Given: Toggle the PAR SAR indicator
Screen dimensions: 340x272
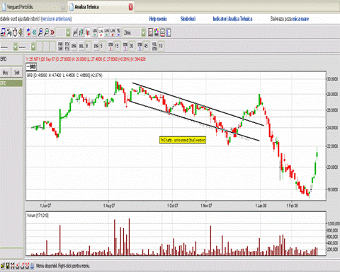Looking at the screenshot, I should tap(60, 46).
